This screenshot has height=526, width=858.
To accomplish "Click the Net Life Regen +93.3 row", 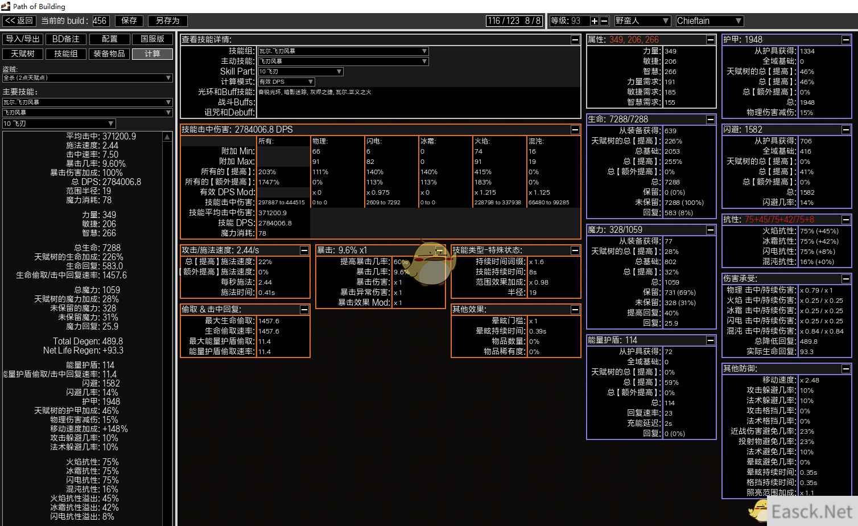I will click(x=83, y=351).
